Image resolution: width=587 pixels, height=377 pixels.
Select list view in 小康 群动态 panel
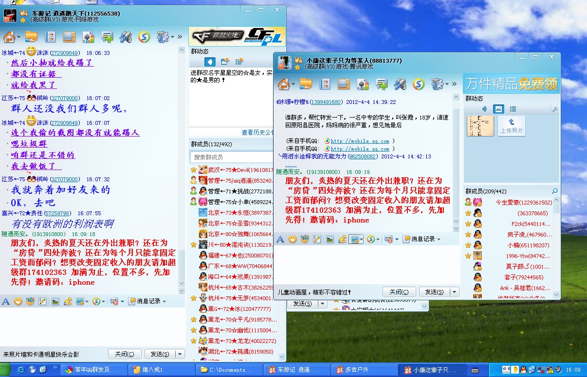pyautogui.click(x=513, y=109)
